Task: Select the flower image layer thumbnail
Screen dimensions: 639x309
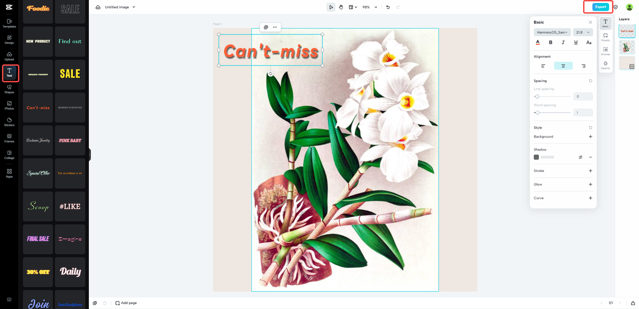Action: [x=627, y=47]
